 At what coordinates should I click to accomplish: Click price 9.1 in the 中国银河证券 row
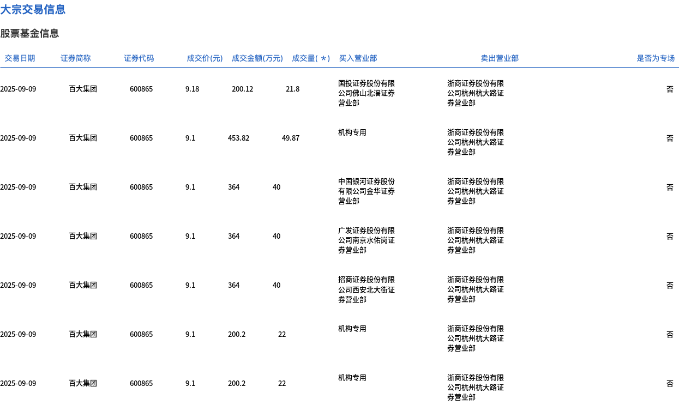coord(190,187)
